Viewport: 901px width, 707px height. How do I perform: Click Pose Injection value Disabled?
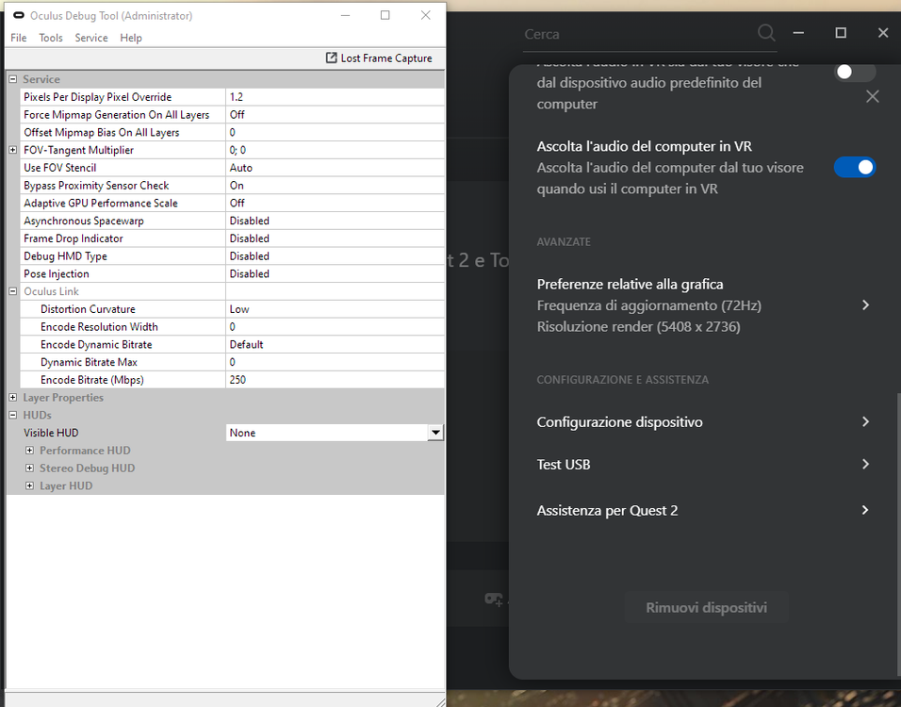click(x=335, y=273)
